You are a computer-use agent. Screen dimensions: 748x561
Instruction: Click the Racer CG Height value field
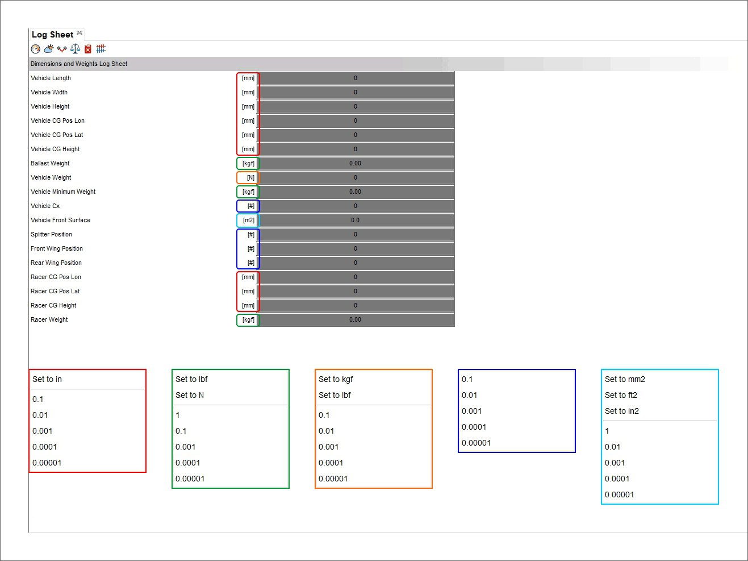click(x=356, y=306)
